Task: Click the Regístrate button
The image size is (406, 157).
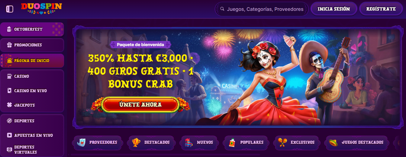Action: point(381,9)
